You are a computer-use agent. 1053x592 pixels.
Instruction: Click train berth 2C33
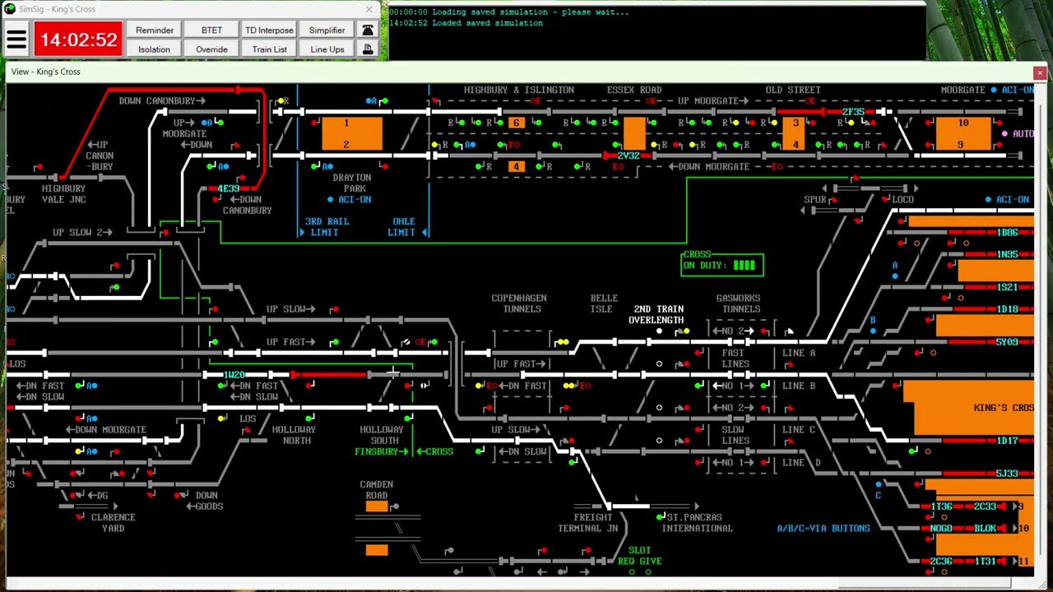[x=986, y=506]
